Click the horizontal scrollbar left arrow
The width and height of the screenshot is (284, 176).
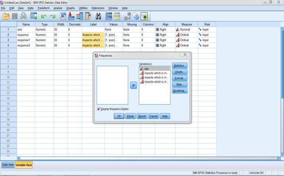(x=18, y=158)
